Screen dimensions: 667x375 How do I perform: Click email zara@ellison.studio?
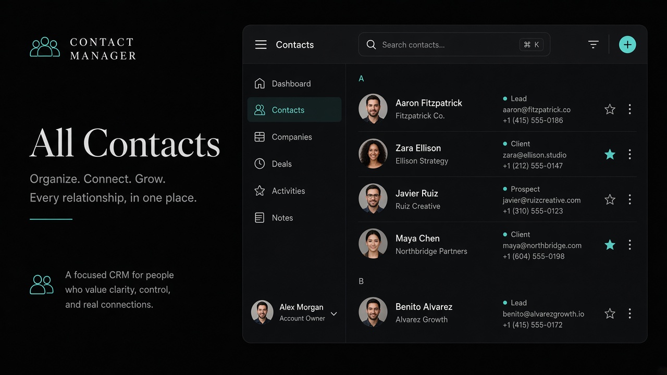pos(535,155)
